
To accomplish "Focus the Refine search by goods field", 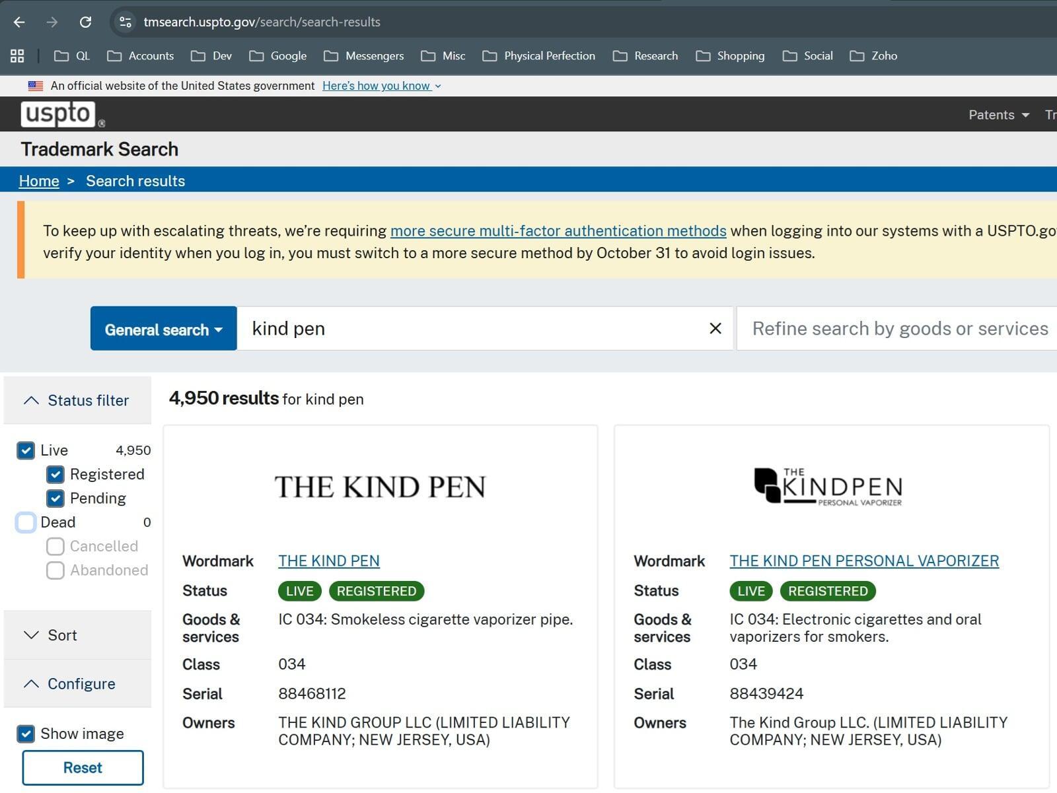I will [898, 328].
